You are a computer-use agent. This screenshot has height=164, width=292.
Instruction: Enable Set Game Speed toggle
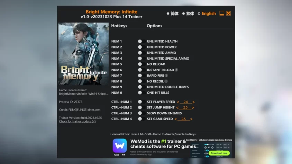pyautogui.click(x=142, y=119)
